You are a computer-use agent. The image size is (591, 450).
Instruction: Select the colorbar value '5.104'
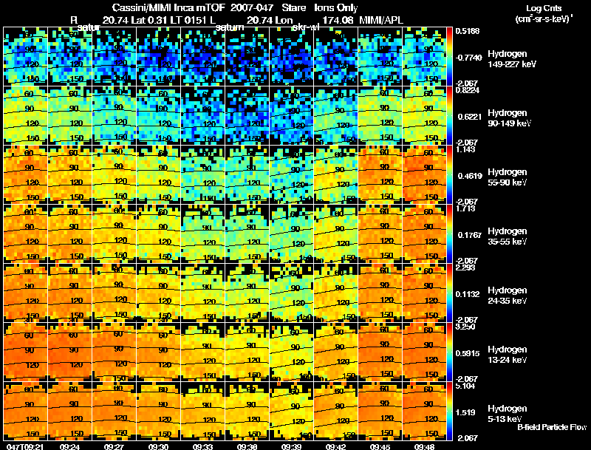click(x=465, y=386)
